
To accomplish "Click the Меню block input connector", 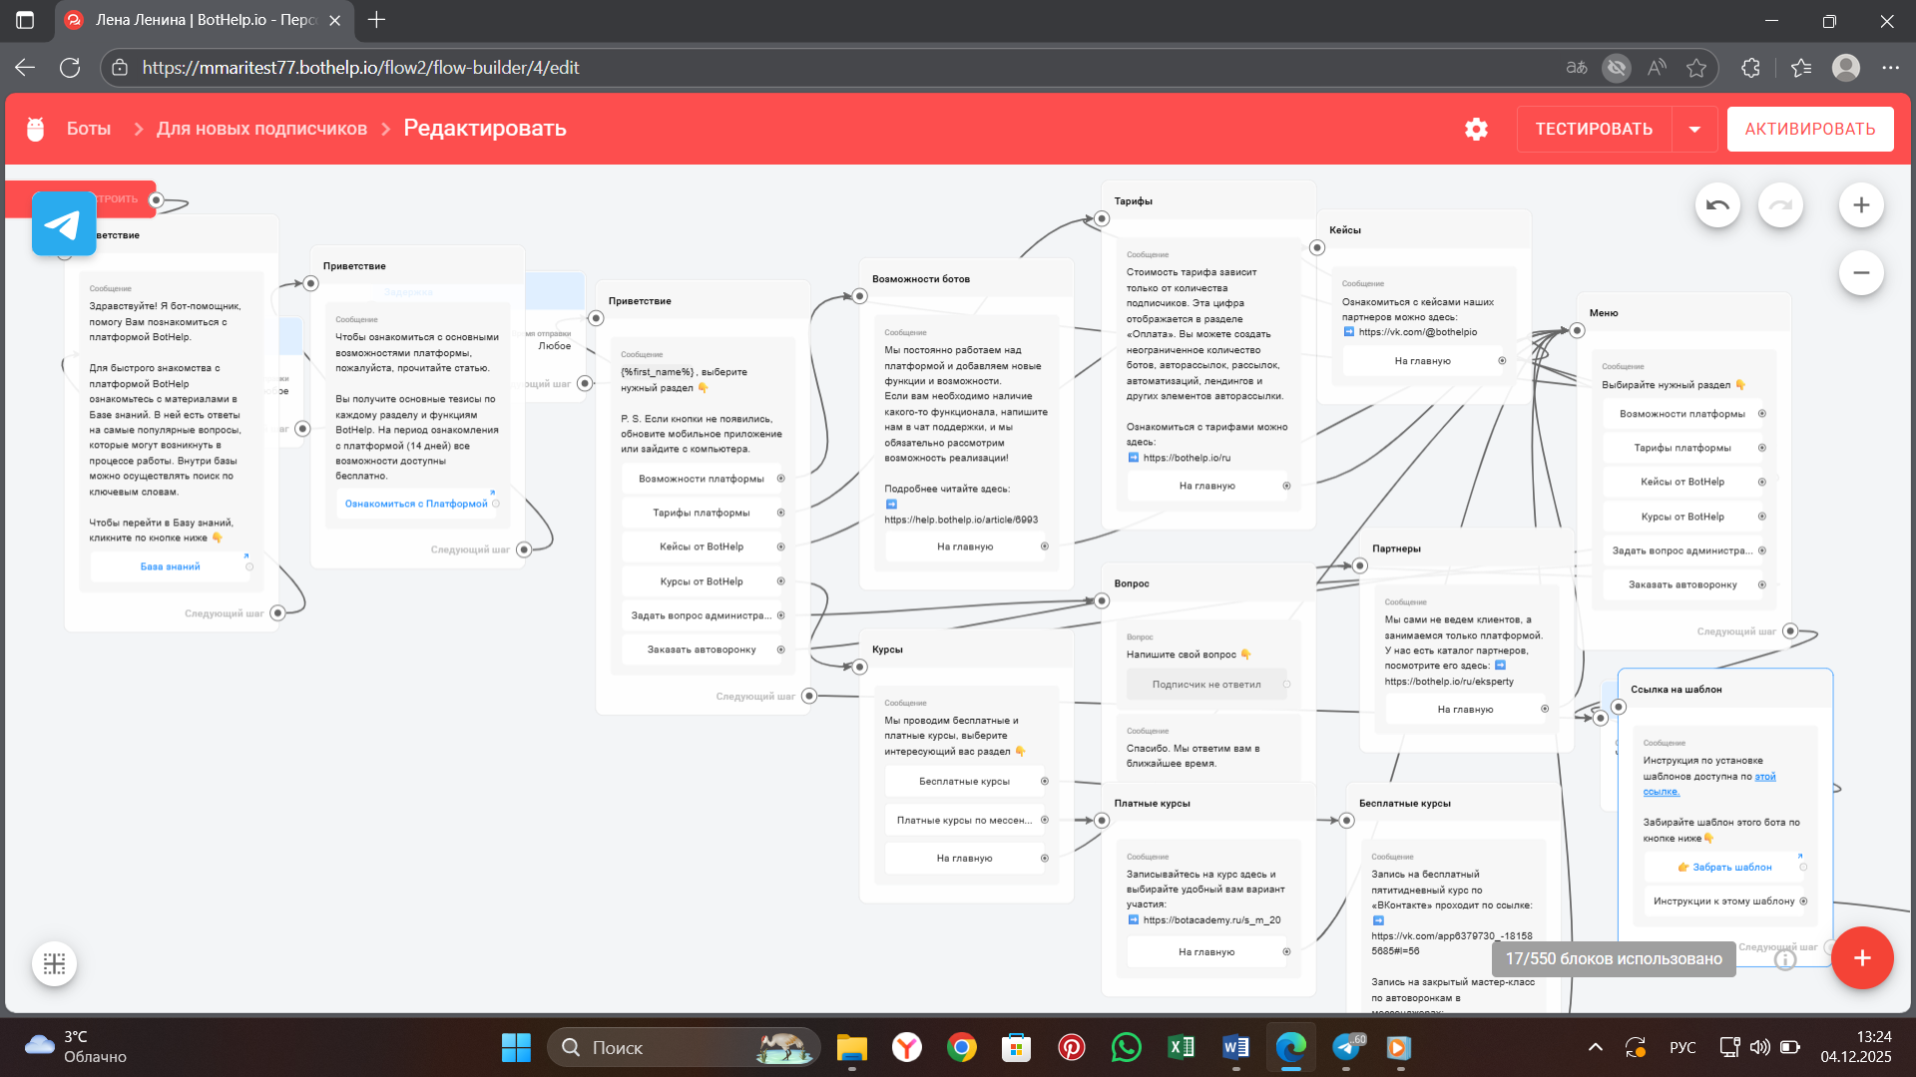I will coord(1577,330).
